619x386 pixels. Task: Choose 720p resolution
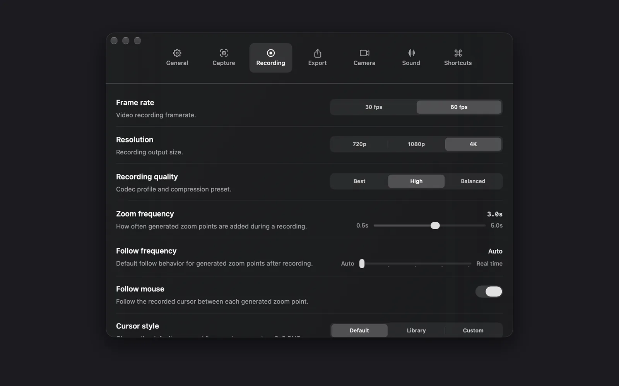359,144
